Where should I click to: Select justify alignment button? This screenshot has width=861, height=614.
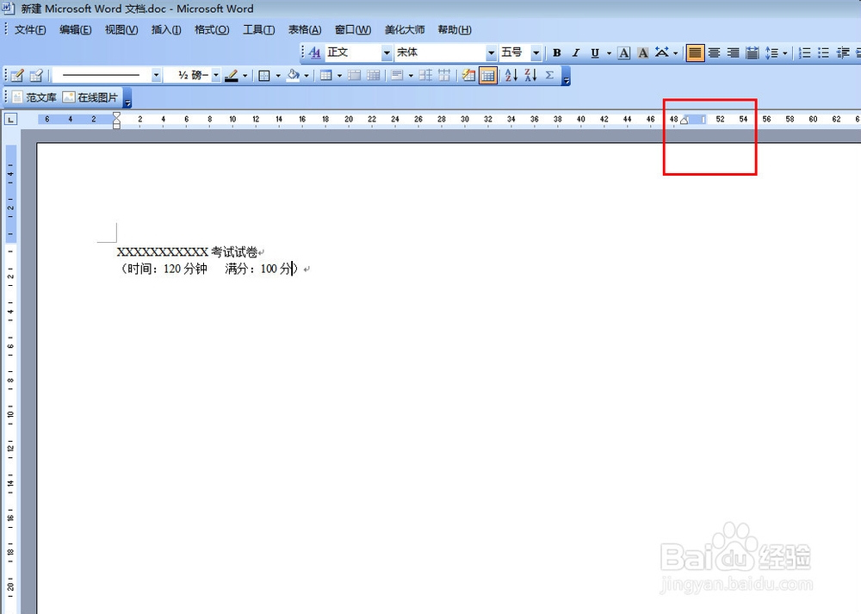click(x=695, y=53)
